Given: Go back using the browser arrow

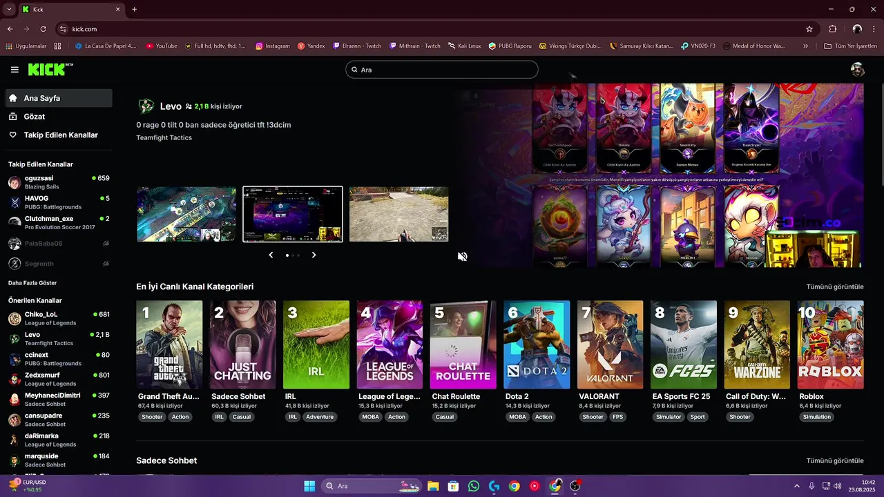Looking at the screenshot, I should click(10, 29).
